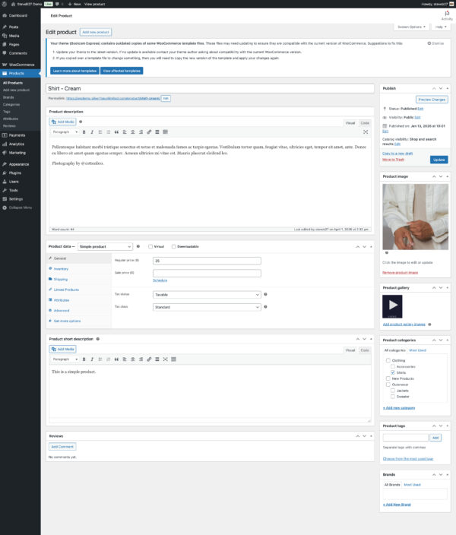Enable the Virtual product checkbox
Viewport: 456px width, 535px height.
[151, 246]
